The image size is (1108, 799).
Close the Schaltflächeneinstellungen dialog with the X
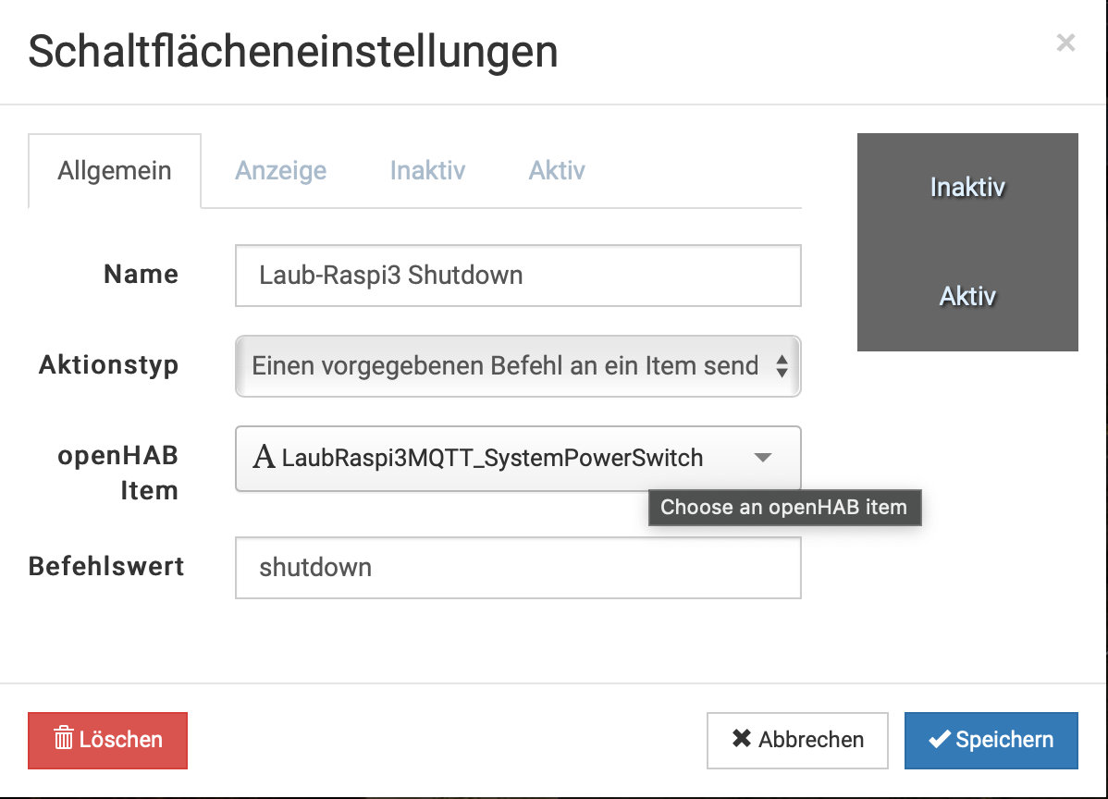(1065, 43)
